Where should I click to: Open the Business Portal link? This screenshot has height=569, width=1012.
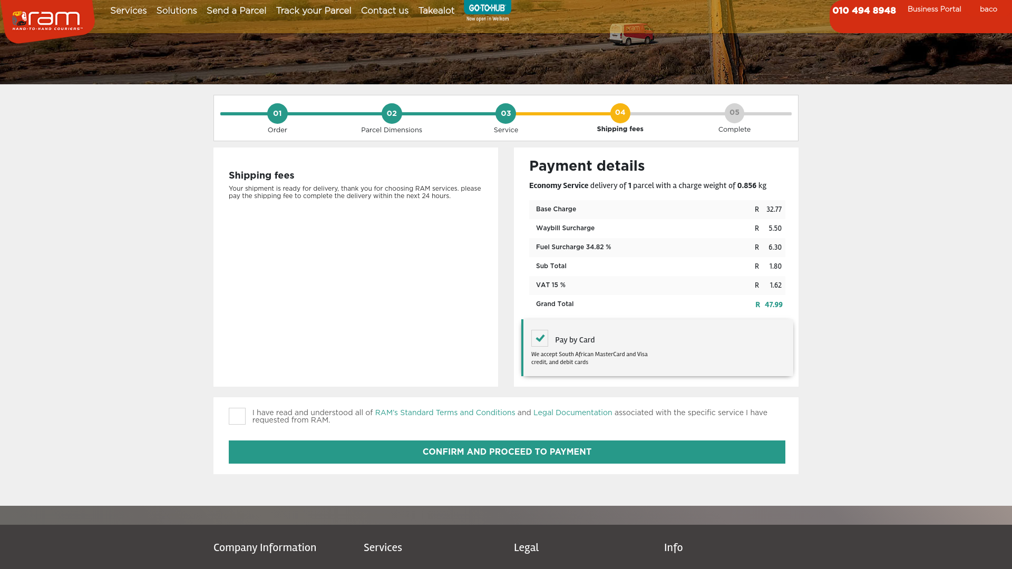[x=934, y=9]
